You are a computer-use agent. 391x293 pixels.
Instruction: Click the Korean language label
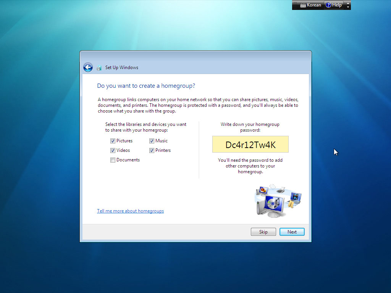(314, 5)
